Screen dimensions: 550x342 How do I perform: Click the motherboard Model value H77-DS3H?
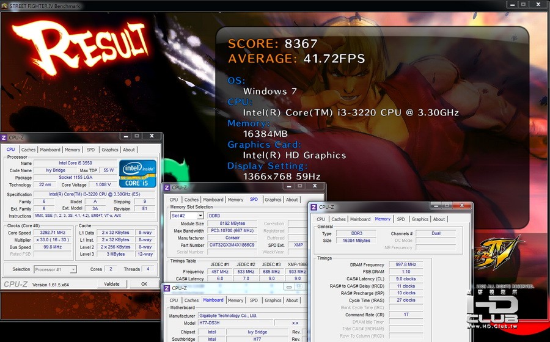tap(235, 323)
